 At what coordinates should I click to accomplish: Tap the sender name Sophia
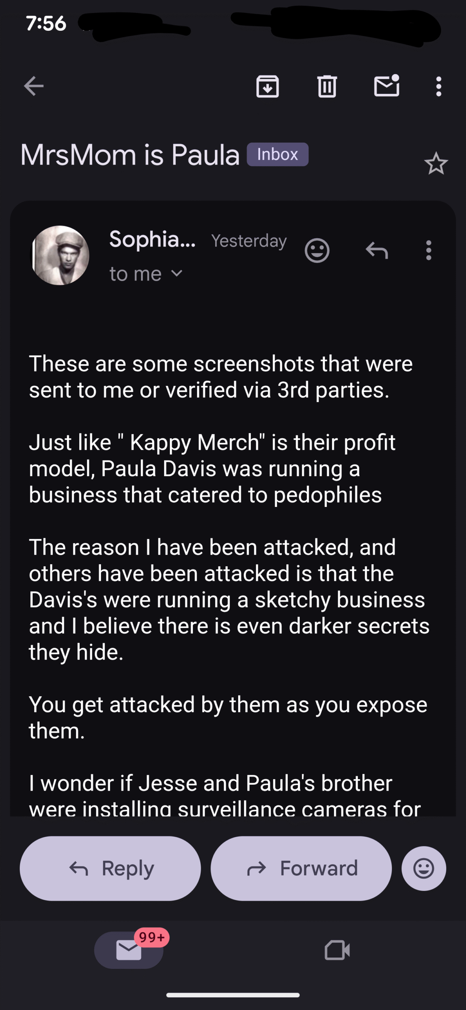click(x=152, y=239)
